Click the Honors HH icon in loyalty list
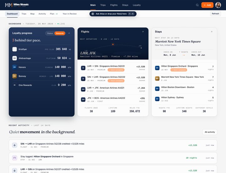 tap(14, 67)
